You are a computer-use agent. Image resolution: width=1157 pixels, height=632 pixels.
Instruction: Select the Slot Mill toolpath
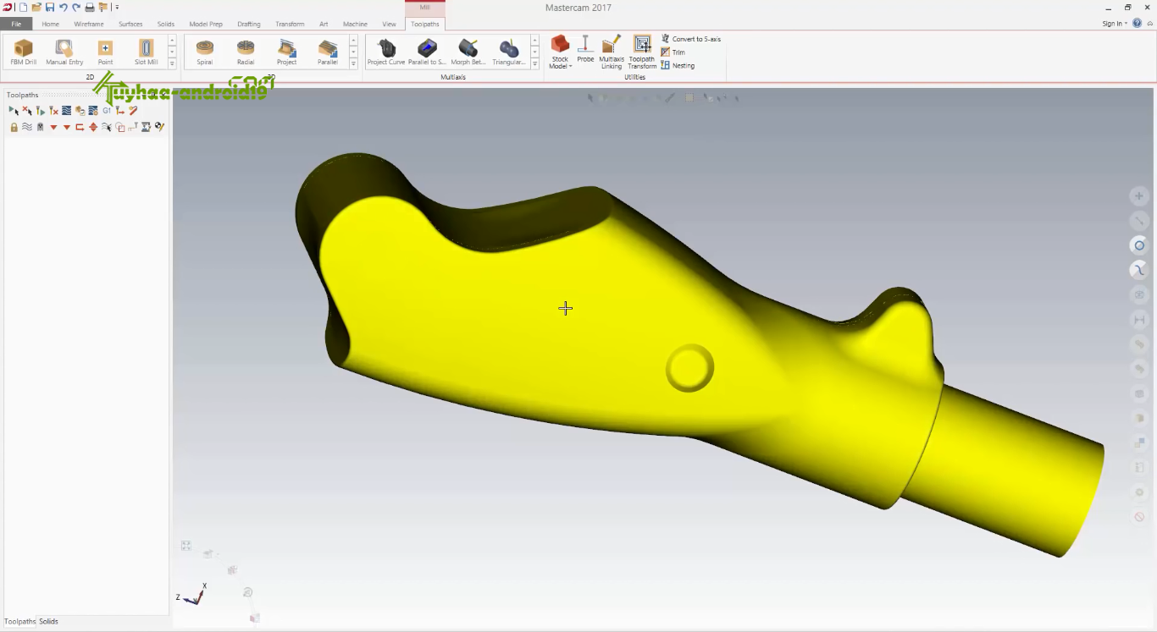147,52
